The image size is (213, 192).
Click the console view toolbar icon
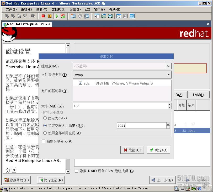point(132,16)
